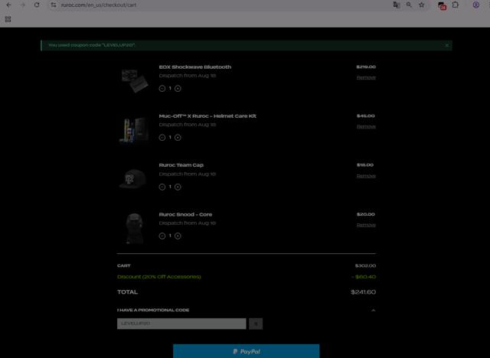Viewport: 490px width, 358px height.
Task: Decrease Ruroc Snood - Core quantity
Action: [x=162, y=236]
